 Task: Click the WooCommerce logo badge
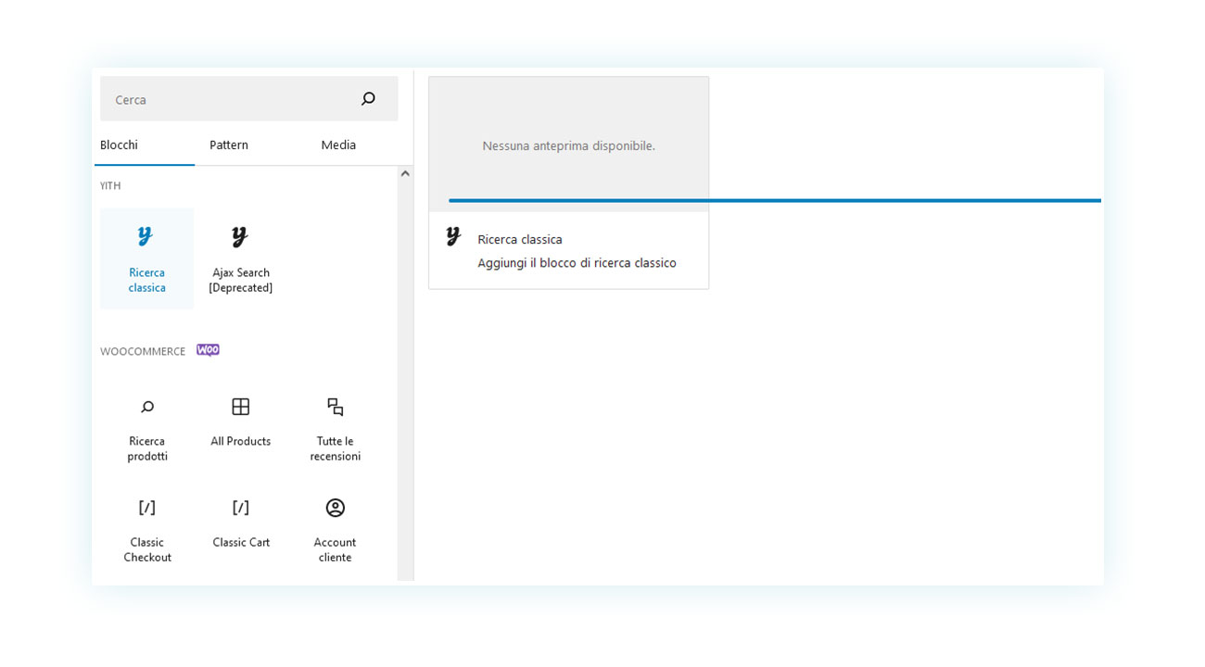208,350
